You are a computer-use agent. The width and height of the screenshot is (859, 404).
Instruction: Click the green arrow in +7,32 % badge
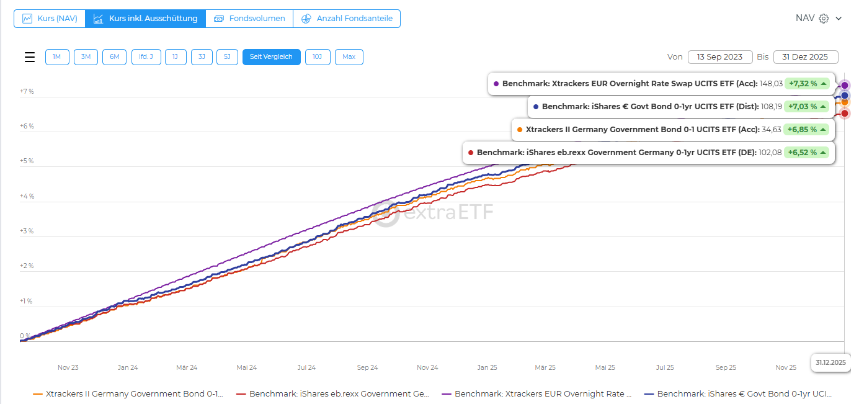[823, 83]
